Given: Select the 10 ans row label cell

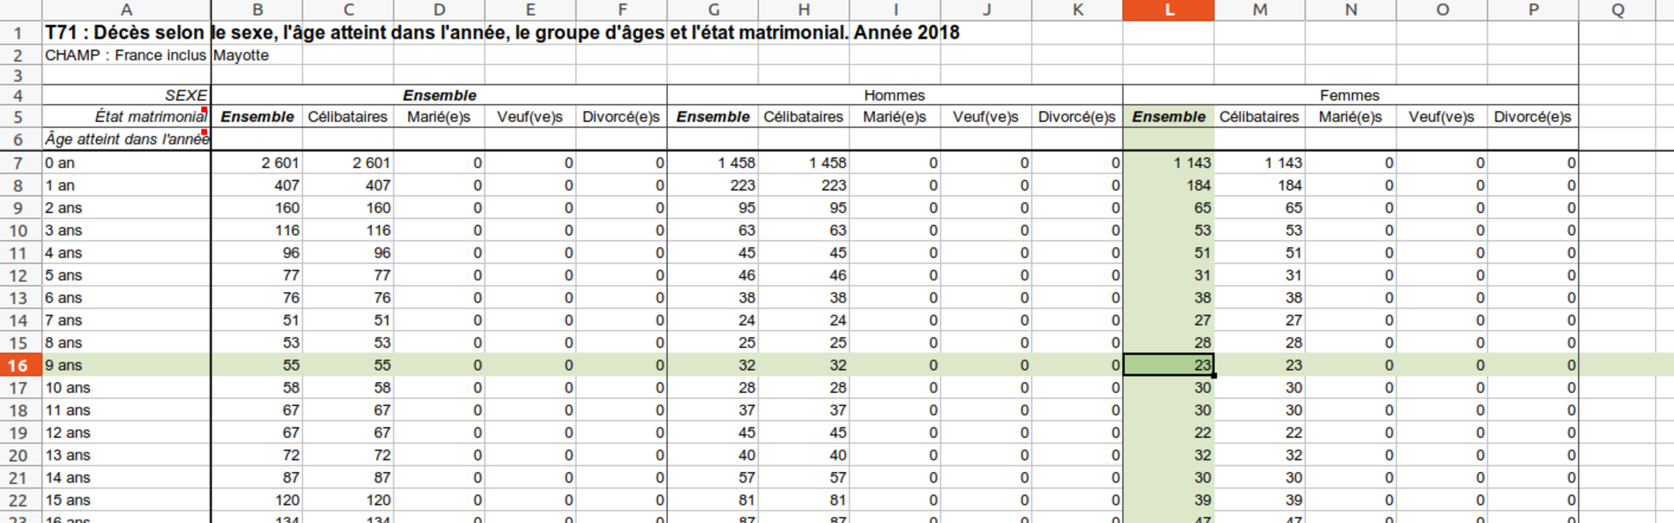Looking at the screenshot, I should pos(126,388).
